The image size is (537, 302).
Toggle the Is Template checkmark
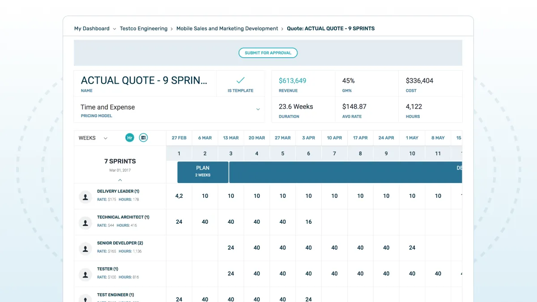point(240,80)
